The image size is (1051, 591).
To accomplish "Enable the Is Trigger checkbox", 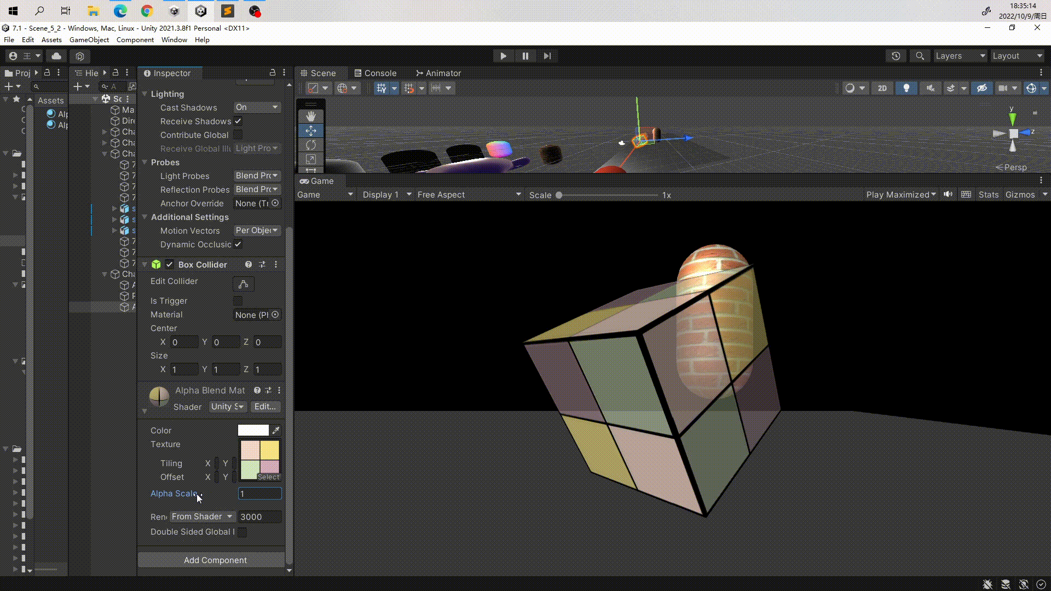I will pos(238,301).
